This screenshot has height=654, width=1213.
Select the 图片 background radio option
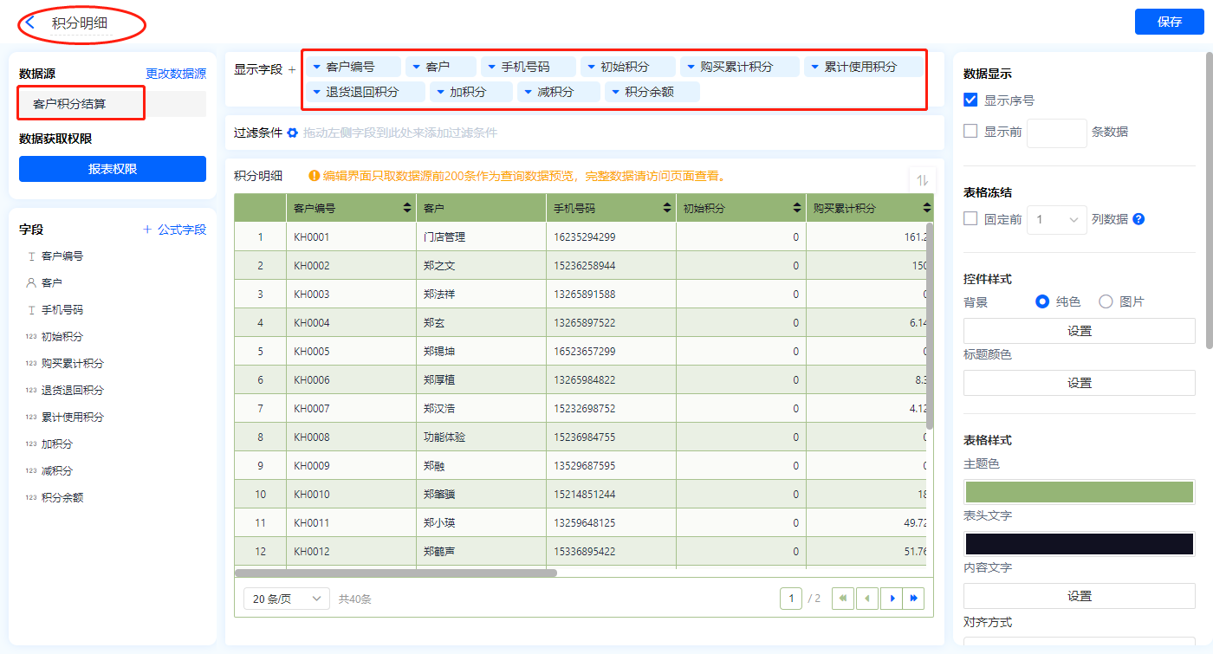(x=1106, y=301)
